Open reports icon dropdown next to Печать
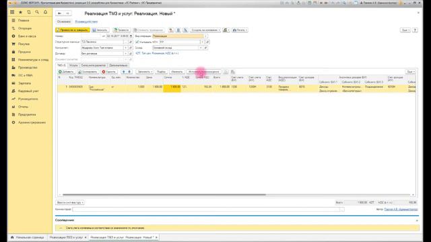Image resolution: width=431 pixels, height=242 pixels. pos(226,30)
